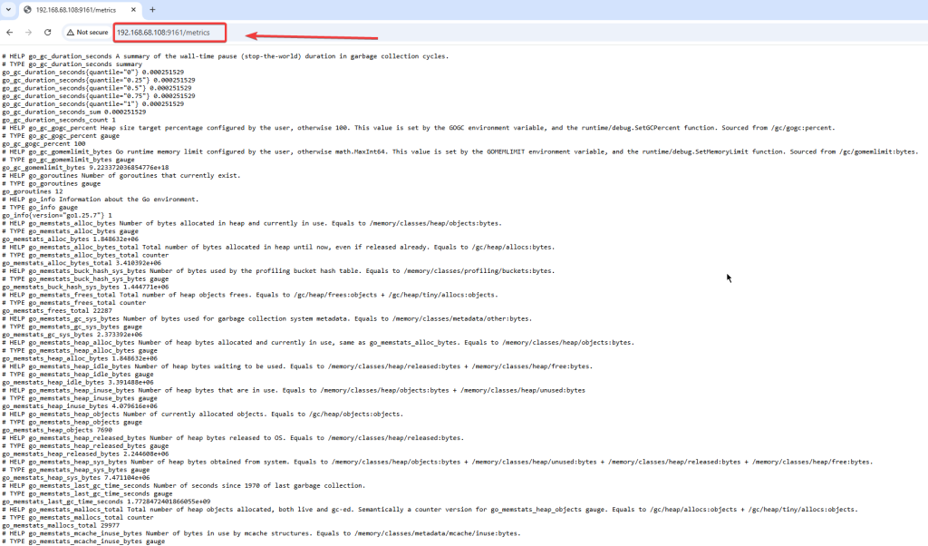Click the globe favicon on the tab
928x546 pixels.
[x=27, y=9]
